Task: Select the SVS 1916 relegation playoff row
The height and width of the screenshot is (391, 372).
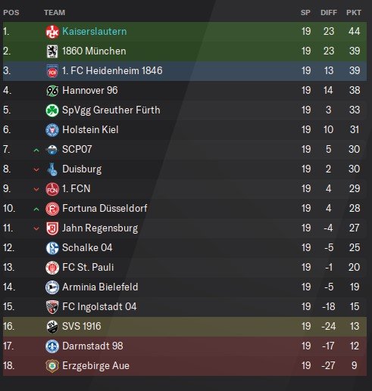Action: pos(185,327)
